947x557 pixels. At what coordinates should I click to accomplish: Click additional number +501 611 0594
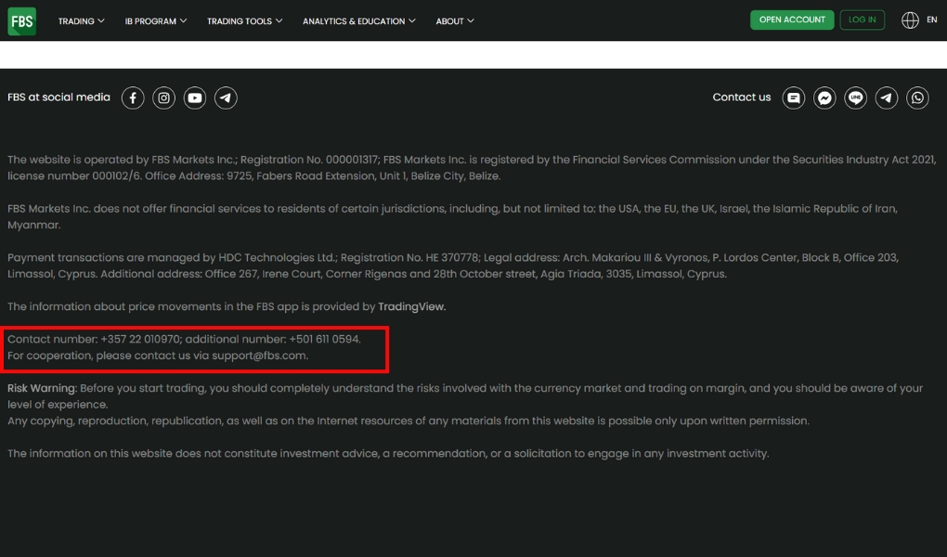[x=324, y=340]
